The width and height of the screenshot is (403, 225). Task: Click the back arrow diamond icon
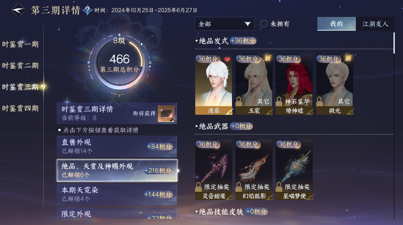click(x=19, y=10)
